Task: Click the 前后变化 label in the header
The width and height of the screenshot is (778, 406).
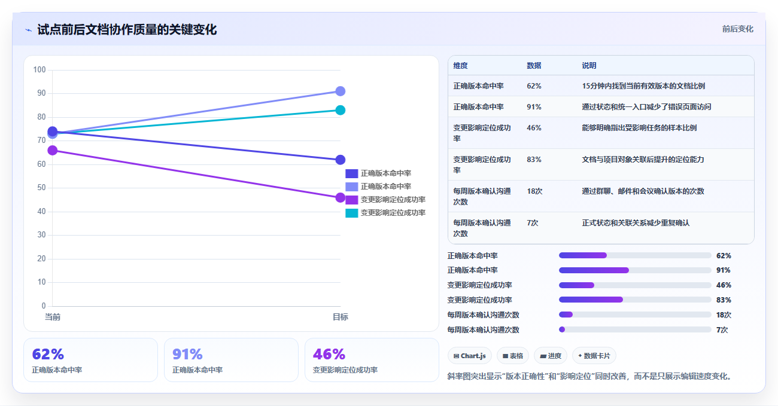Action: click(737, 29)
